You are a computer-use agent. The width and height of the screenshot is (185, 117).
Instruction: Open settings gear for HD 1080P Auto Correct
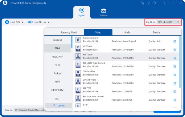coord(175,67)
